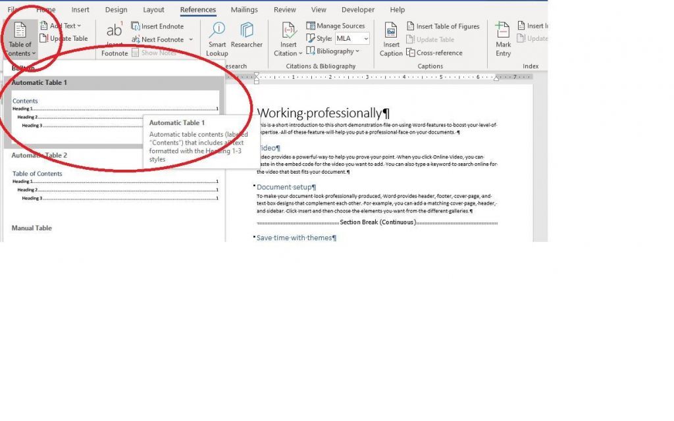The width and height of the screenshot is (674, 421).
Task: Switch to the Mailings tab
Action: (244, 9)
